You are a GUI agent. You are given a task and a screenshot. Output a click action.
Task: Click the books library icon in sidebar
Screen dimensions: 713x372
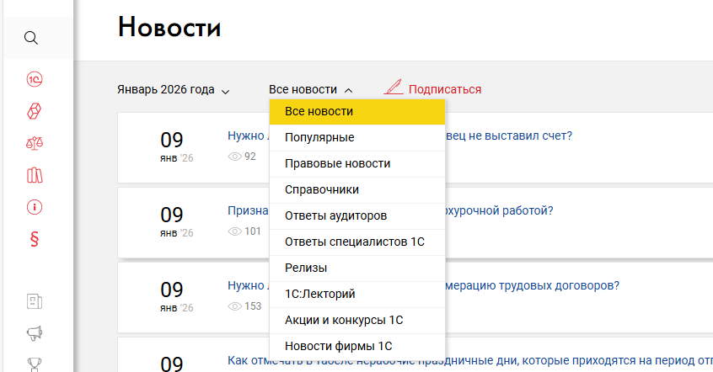click(35, 175)
